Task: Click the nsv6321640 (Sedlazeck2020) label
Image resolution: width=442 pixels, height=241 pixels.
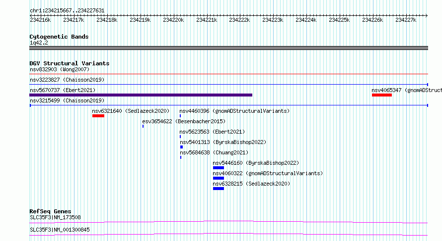Action: [131, 111]
